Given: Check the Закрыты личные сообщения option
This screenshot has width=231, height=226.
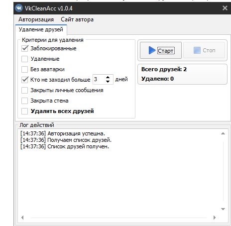Looking at the screenshot, I should pos(25,90).
